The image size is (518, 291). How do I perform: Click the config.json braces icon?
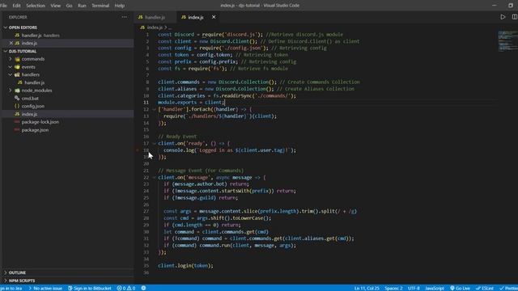[x=17, y=106]
